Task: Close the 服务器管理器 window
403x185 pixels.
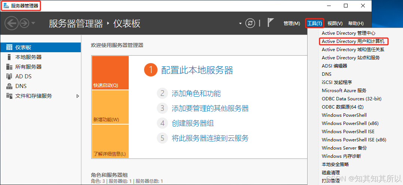Action: point(363,6)
